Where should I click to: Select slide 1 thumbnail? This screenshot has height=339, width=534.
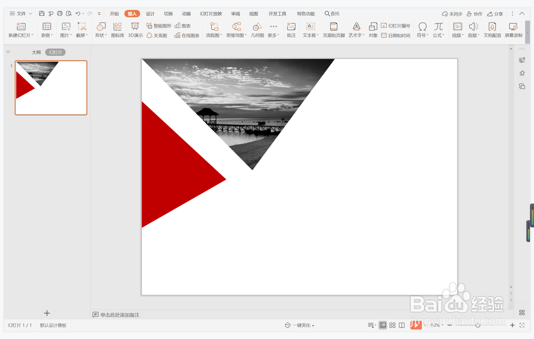[x=51, y=88]
